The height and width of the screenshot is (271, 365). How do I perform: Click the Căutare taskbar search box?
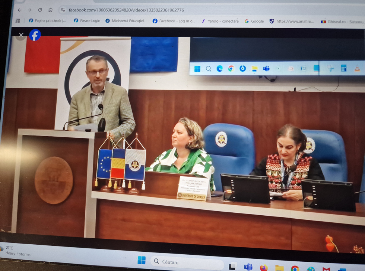tap(187, 262)
